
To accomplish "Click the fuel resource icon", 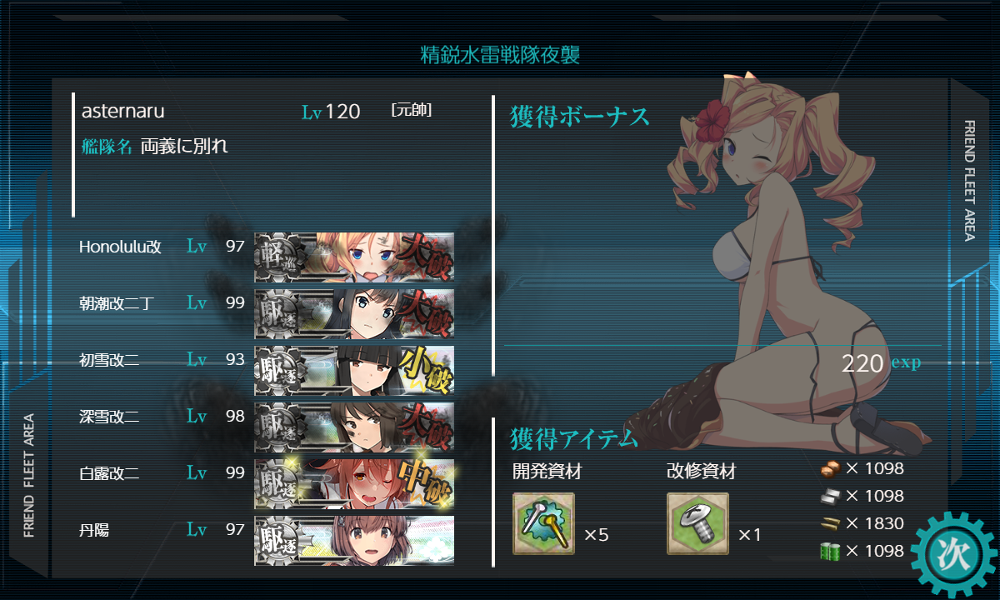I will click(x=831, y=468).
